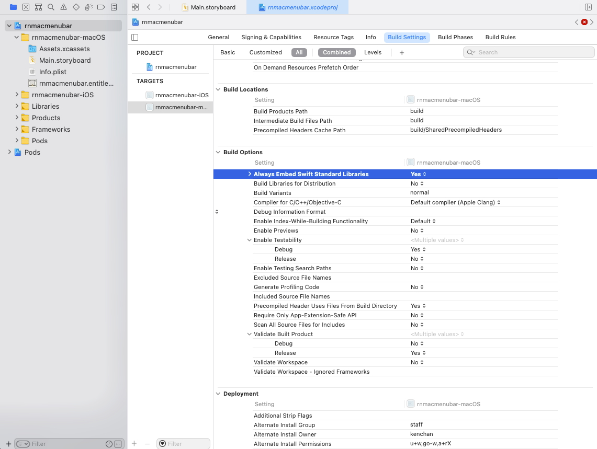
Task: Change Validate Built Product Release value
Action: tap(418, 353)
